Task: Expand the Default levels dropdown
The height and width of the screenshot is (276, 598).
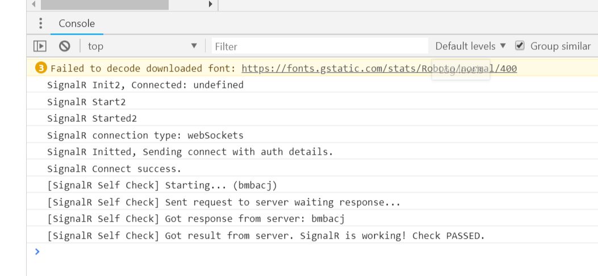Action: 470,46
